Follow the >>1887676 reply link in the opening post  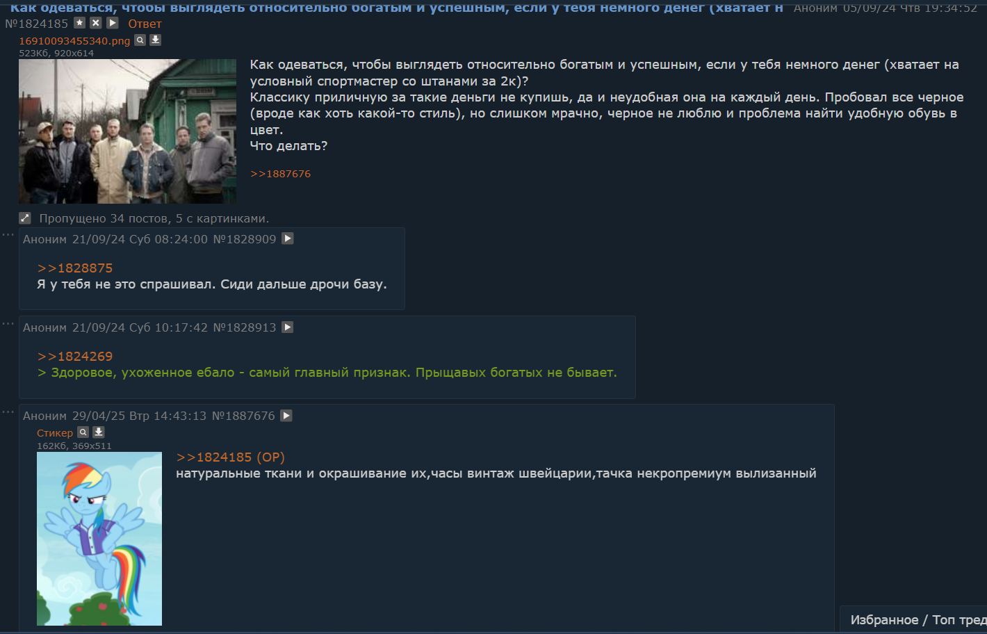280,174
